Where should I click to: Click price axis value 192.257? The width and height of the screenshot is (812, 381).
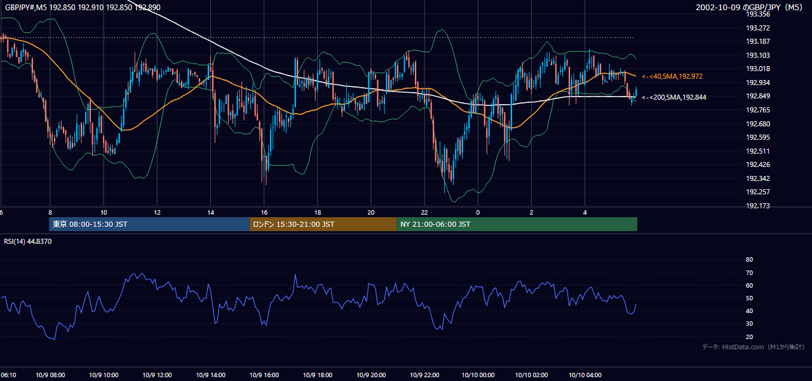758,192
